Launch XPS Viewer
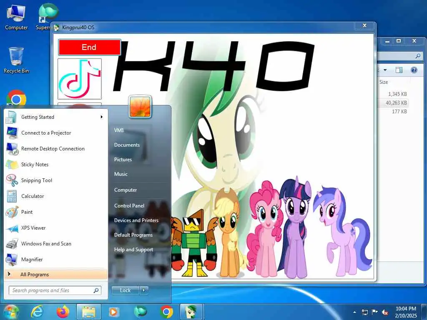Viewport: 427px width, 320px height. 56,228
